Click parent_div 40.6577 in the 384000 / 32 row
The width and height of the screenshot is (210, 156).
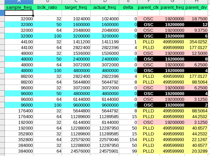tap(196, 146)
